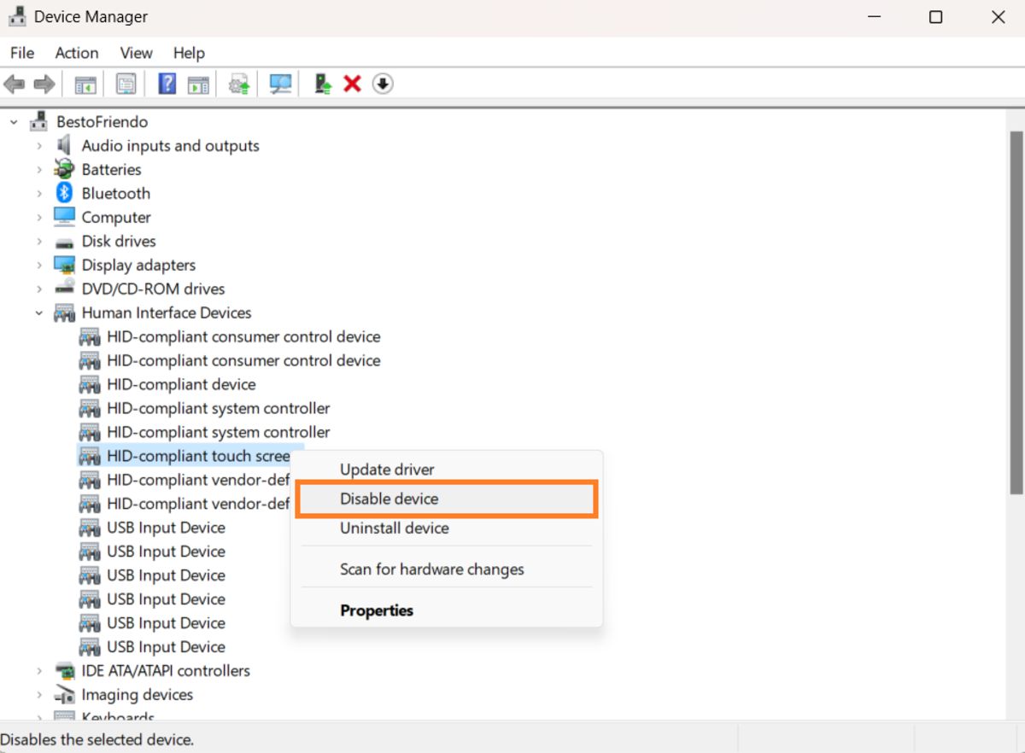
Task: Click the Back navigation arrow
Action: tap(14, 83)
